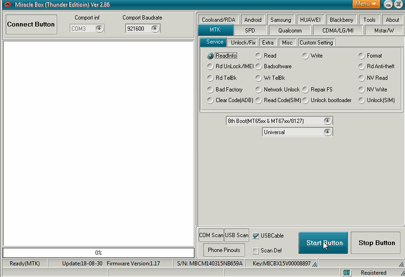The width and height of the screenshot is (405, 277).
Task: Switch to the CDMA/LG/MI tab
Action: [338, 31]
